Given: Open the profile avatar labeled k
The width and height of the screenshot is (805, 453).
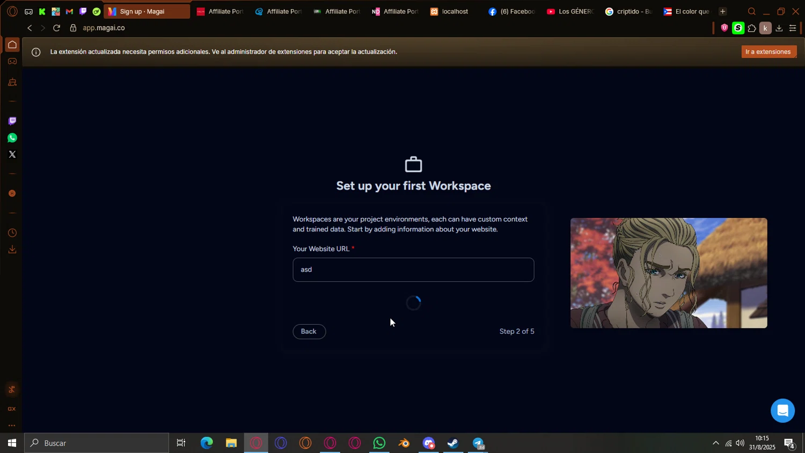Looking at the screenshot, I should [765, 28].
